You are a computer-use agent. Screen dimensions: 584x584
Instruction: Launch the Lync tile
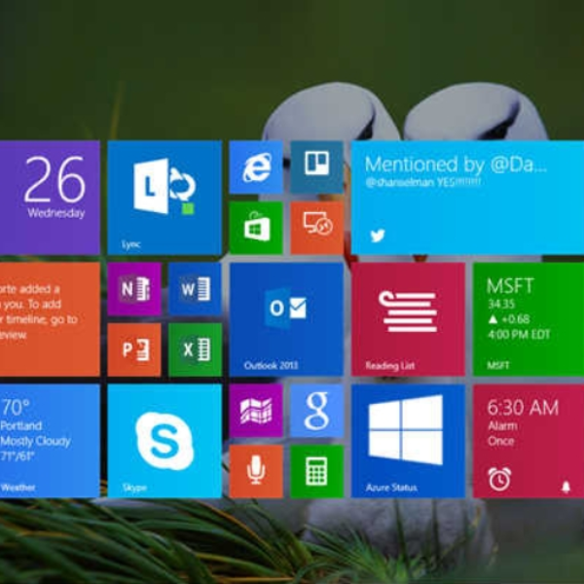coord(164,198)
